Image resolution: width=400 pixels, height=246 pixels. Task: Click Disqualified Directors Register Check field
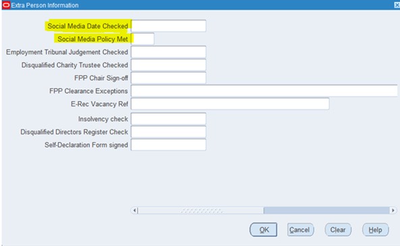(169, 132)
